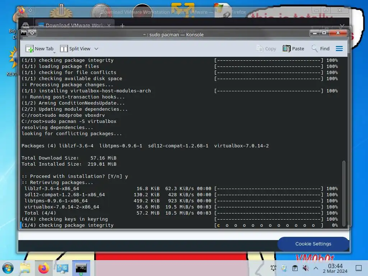
Task: Open the Konsole hamburger menu
Action: pyautogui.click(x=339, y=49)
